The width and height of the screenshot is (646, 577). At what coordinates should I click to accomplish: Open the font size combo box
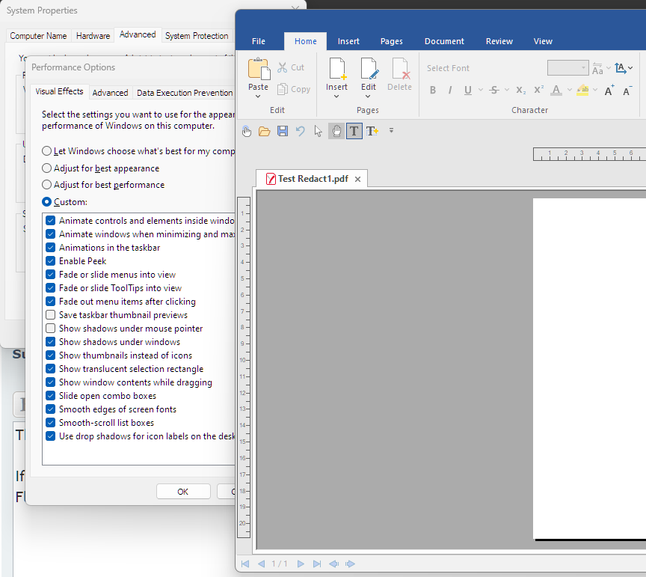click(583, 68)
